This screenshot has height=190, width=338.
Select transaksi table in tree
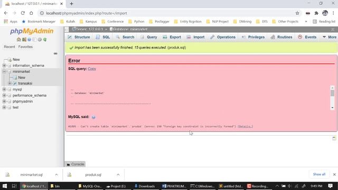[25, 83]
